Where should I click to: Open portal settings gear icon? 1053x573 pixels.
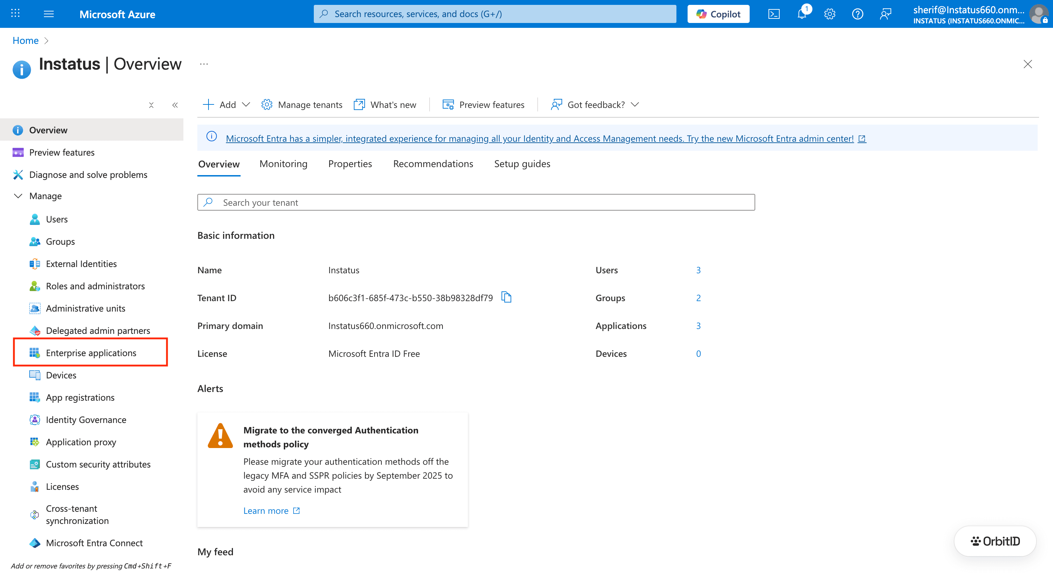click(x=829, y=14)
